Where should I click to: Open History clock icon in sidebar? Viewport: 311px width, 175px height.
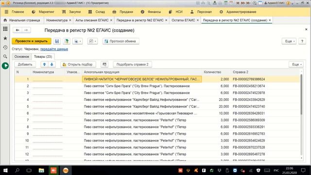pos(5,47)
